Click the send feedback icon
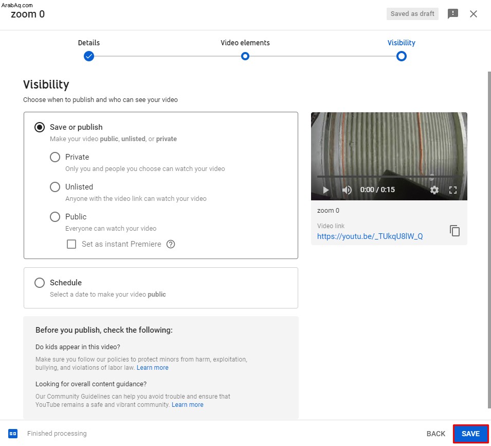Image resolution: width=491 pixels, height=446 pixels. [x=453, y=14]
